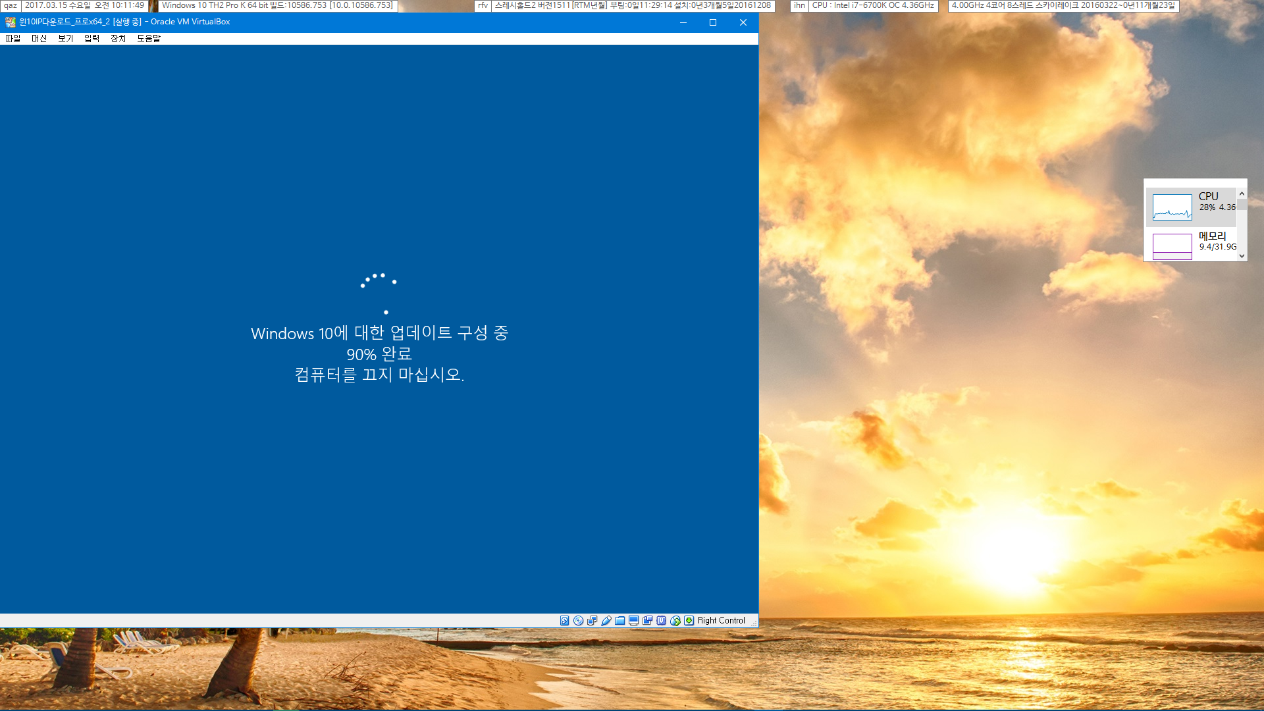Click the shared folders status icon

pyautogui.click(x=619, y=621)
